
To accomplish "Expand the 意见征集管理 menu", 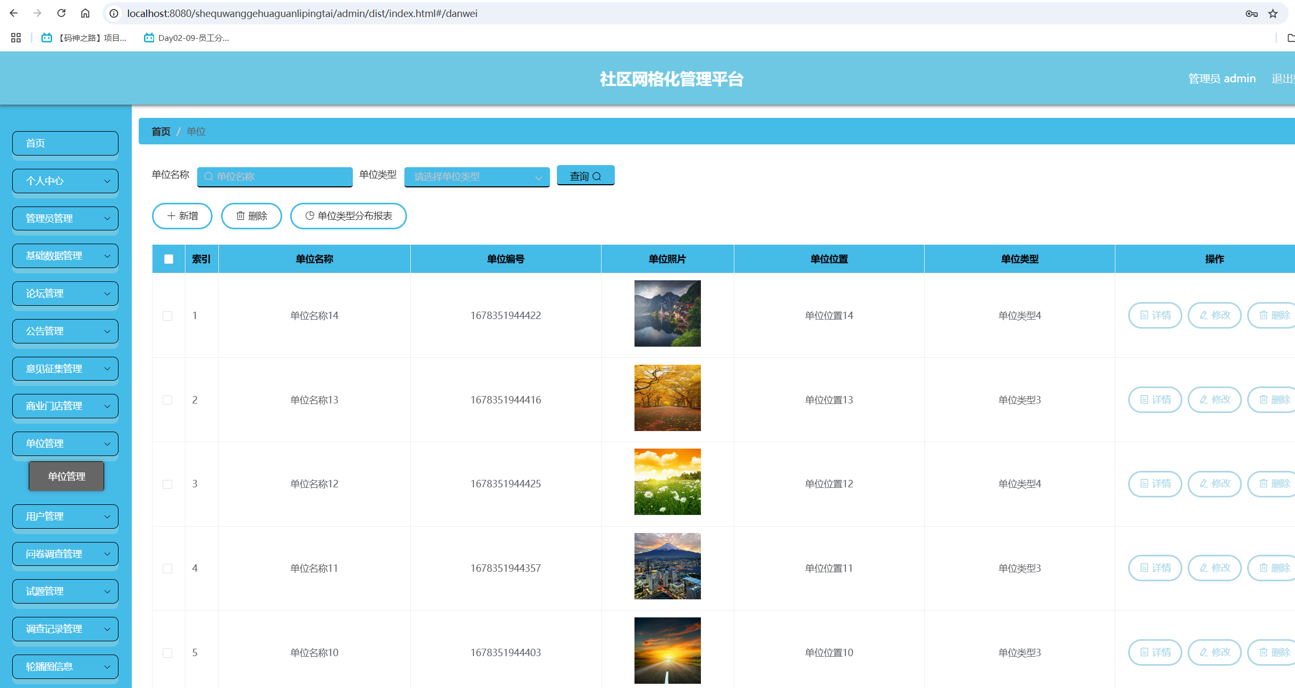I will click(65, 369).
